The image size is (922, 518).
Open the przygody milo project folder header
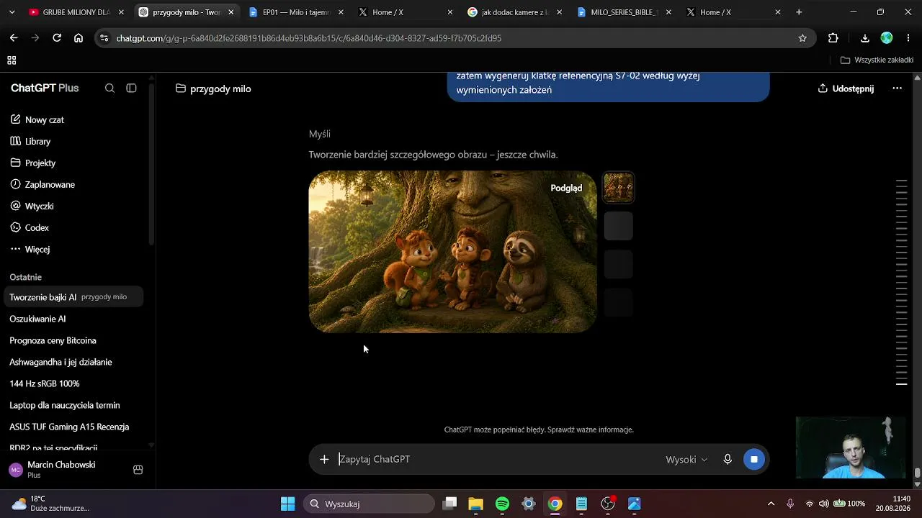[x=213, y=88]
